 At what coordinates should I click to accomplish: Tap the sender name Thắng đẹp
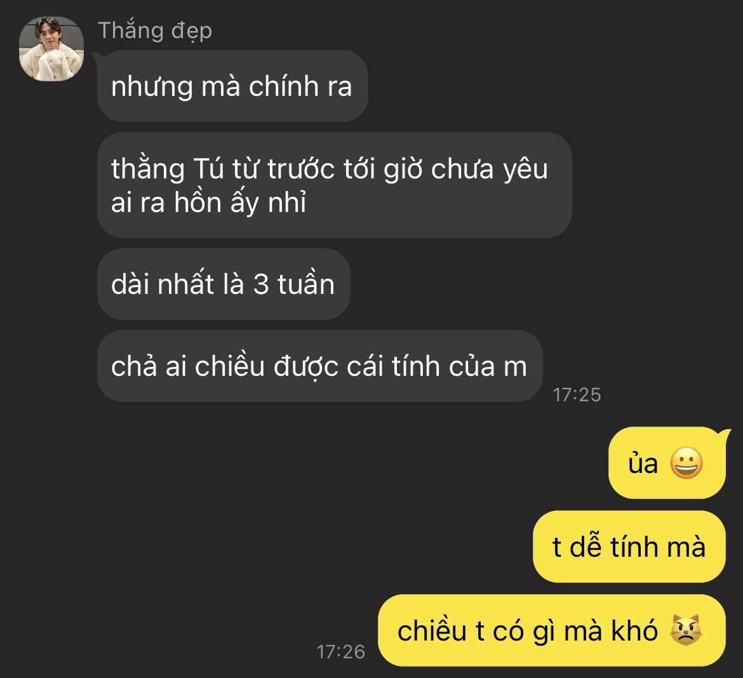point(155,31)
